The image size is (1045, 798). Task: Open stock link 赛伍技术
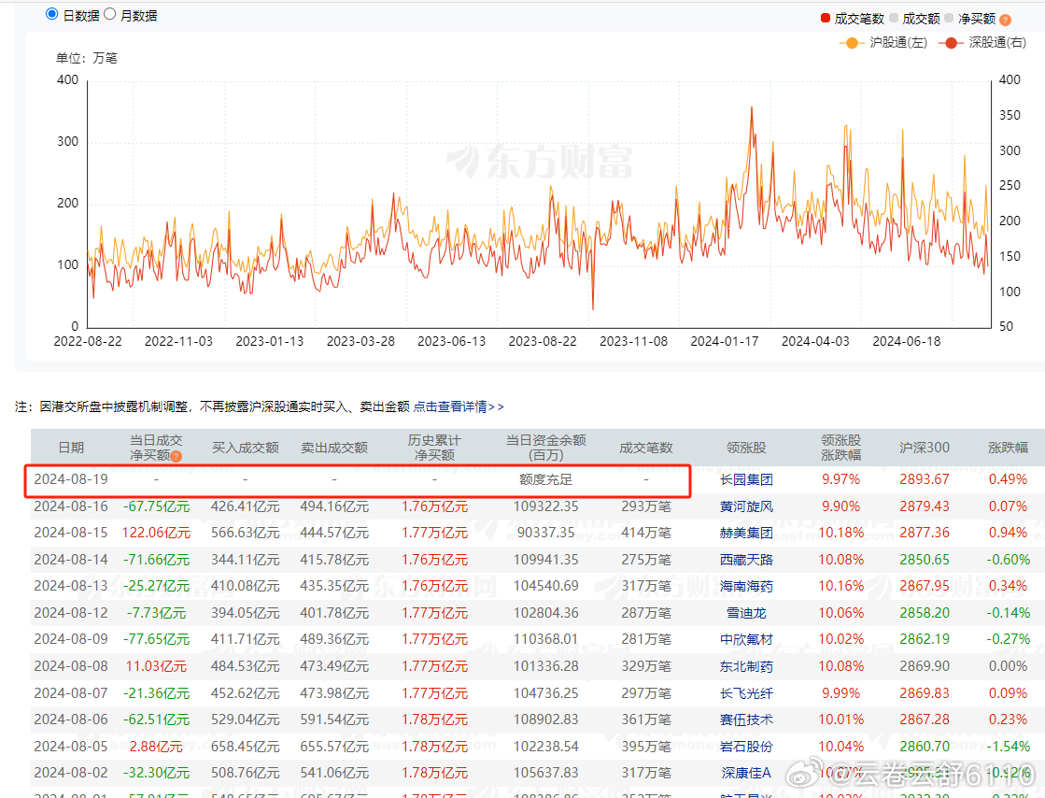[746, 720]
